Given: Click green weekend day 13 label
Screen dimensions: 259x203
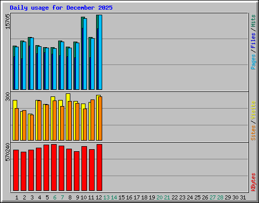Looking at the screenshot, I should (106, 197).
